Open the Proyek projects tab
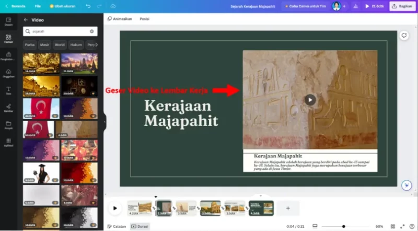 pos(8,125)
